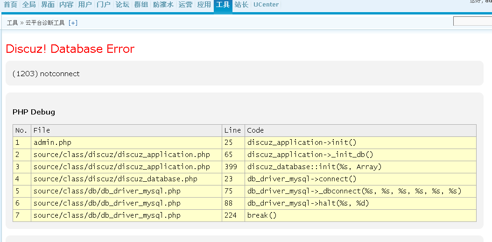Click the db_driver_mysql->_dbconnect code cell

tap(360, 191)
